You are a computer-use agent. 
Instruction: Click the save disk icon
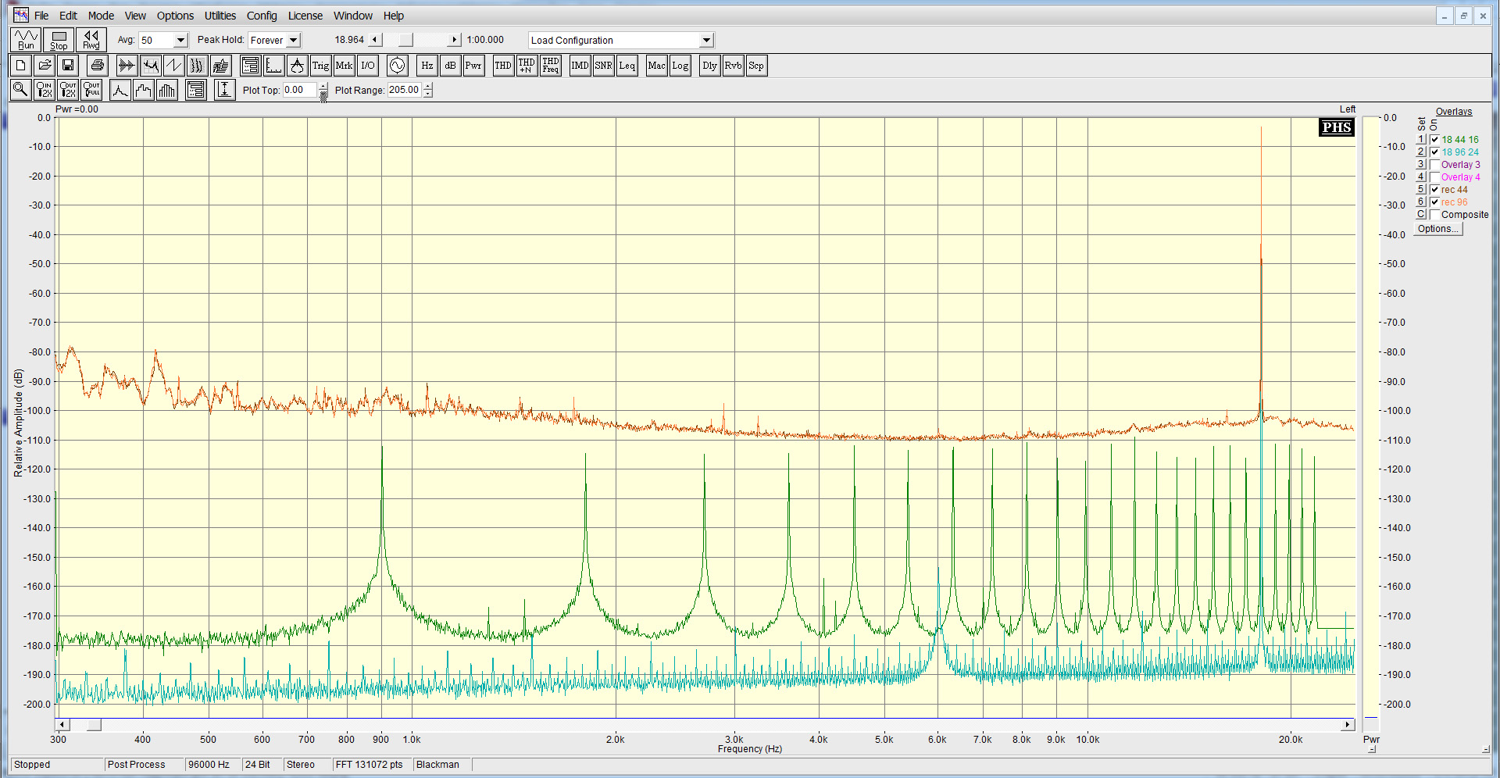point(68,66)
